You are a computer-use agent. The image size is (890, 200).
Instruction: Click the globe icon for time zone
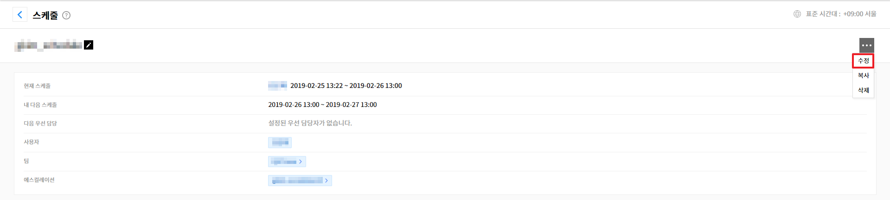797,14
